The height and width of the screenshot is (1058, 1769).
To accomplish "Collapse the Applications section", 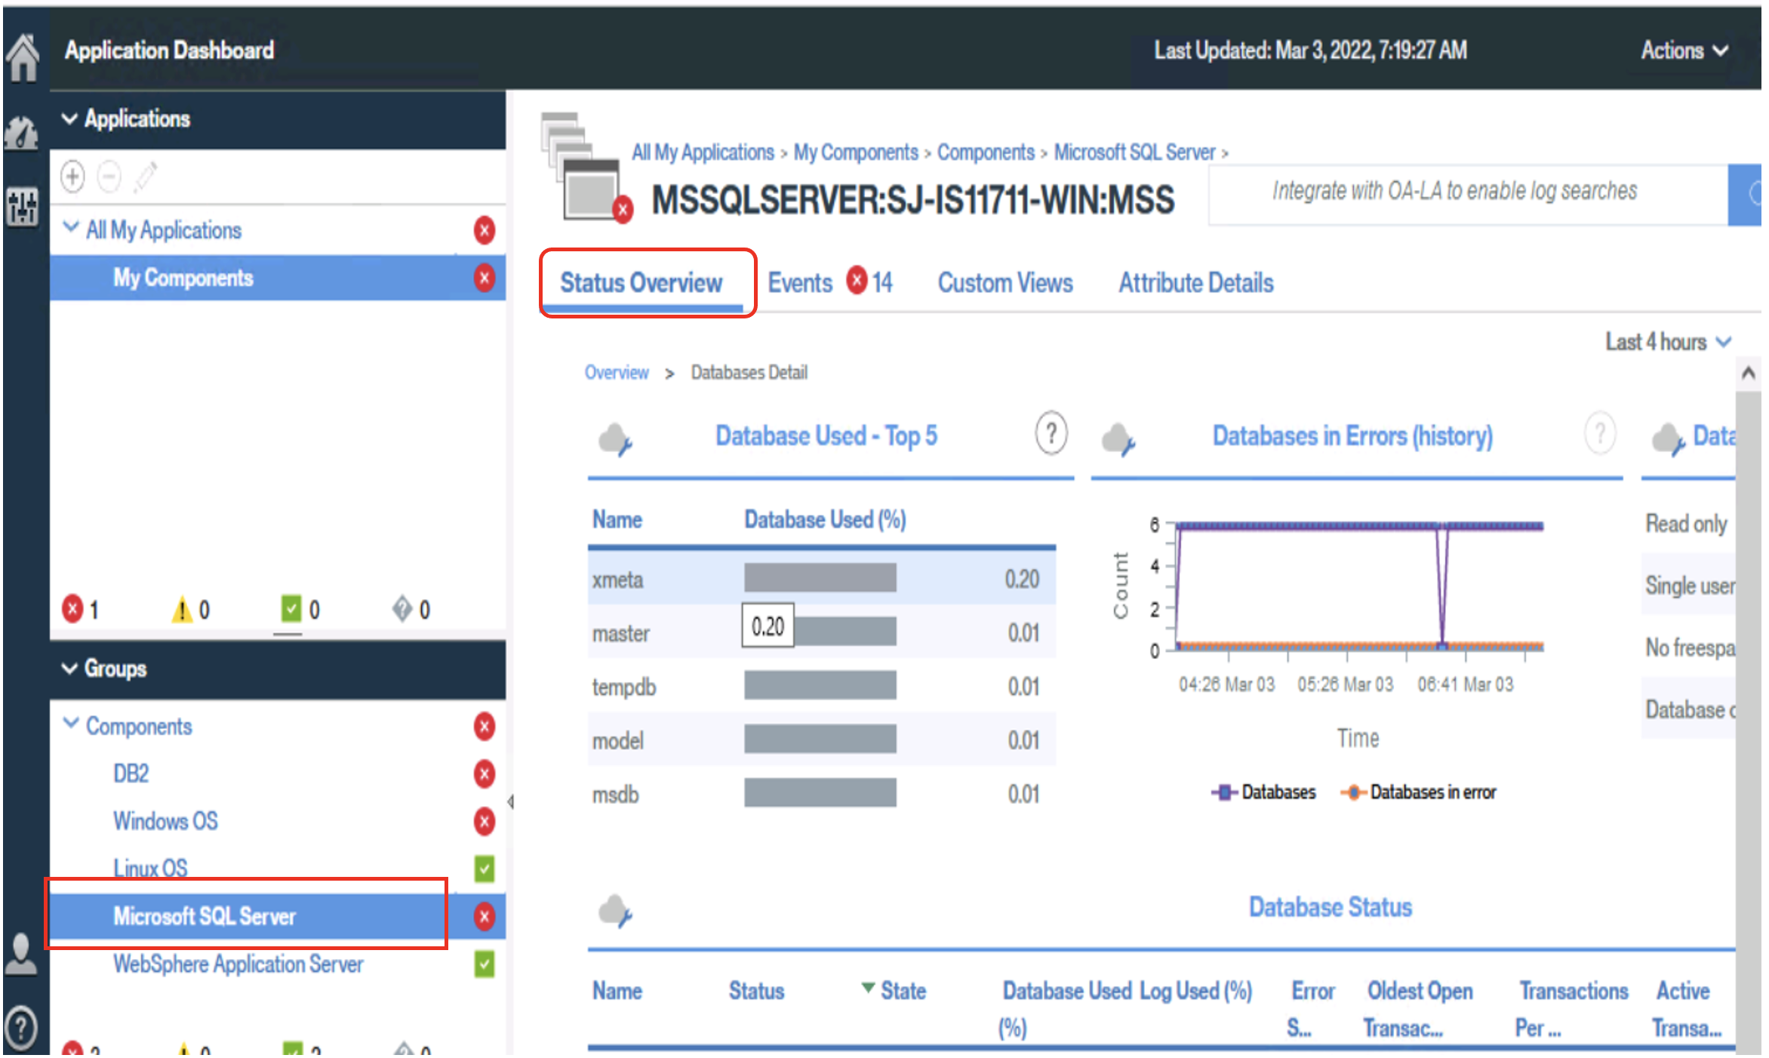I will [x=69, y=118].
